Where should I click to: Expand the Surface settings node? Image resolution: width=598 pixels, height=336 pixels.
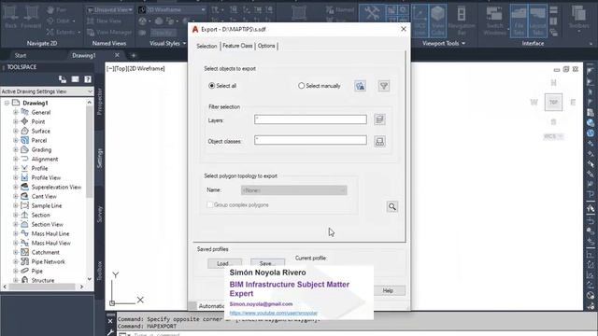coord(16,131)
